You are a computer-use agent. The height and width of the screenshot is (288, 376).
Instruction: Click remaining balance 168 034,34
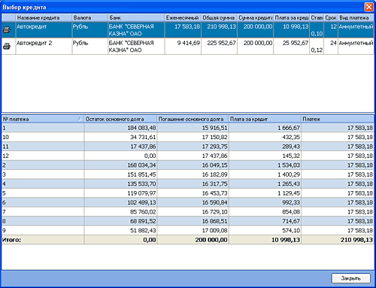(x=141, y=165)
